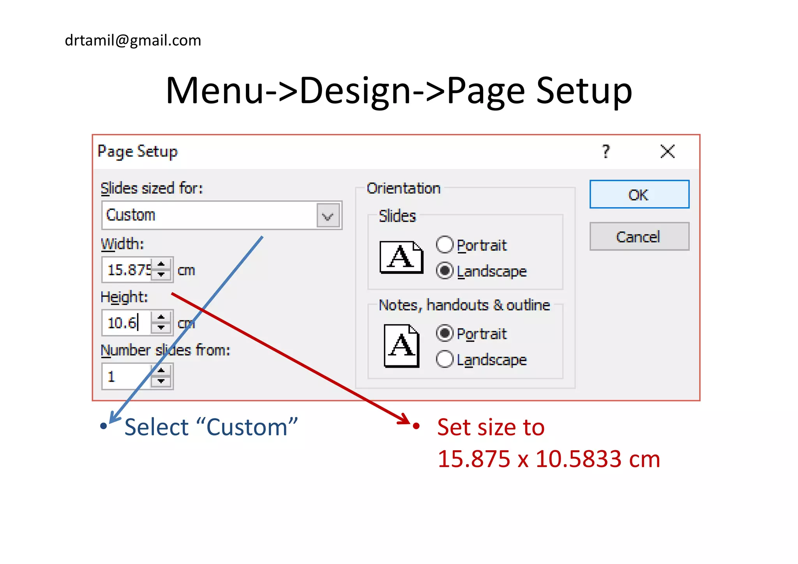
Task: Increase Height with up stepper arrow
Action: pyautogui.click(x=161, y=317)
